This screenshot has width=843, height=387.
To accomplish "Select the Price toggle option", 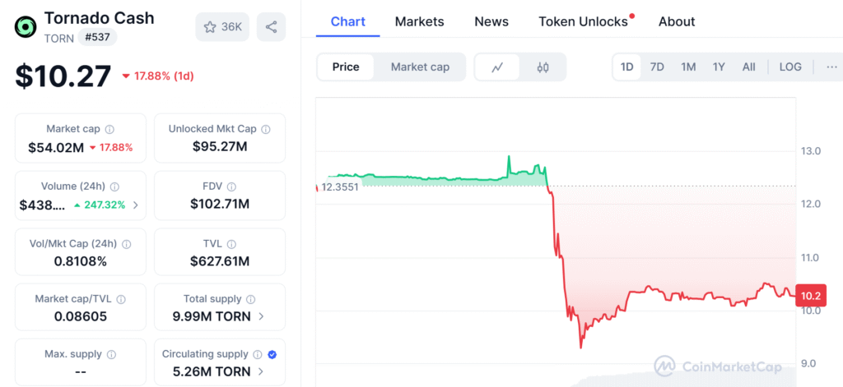I will point(346,67).
